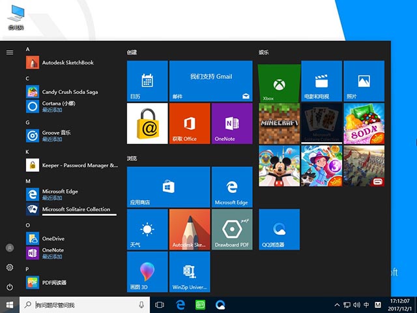Expand the Start hamburger menu
Screen dimensions: 417x313
tap(10, 52)
